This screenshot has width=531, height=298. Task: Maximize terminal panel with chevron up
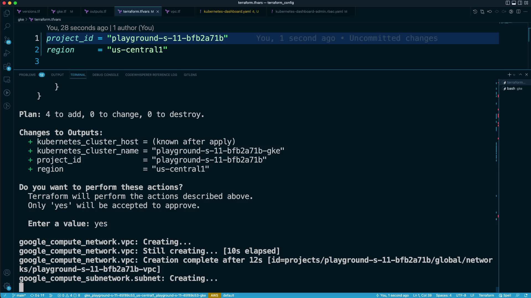520,75
